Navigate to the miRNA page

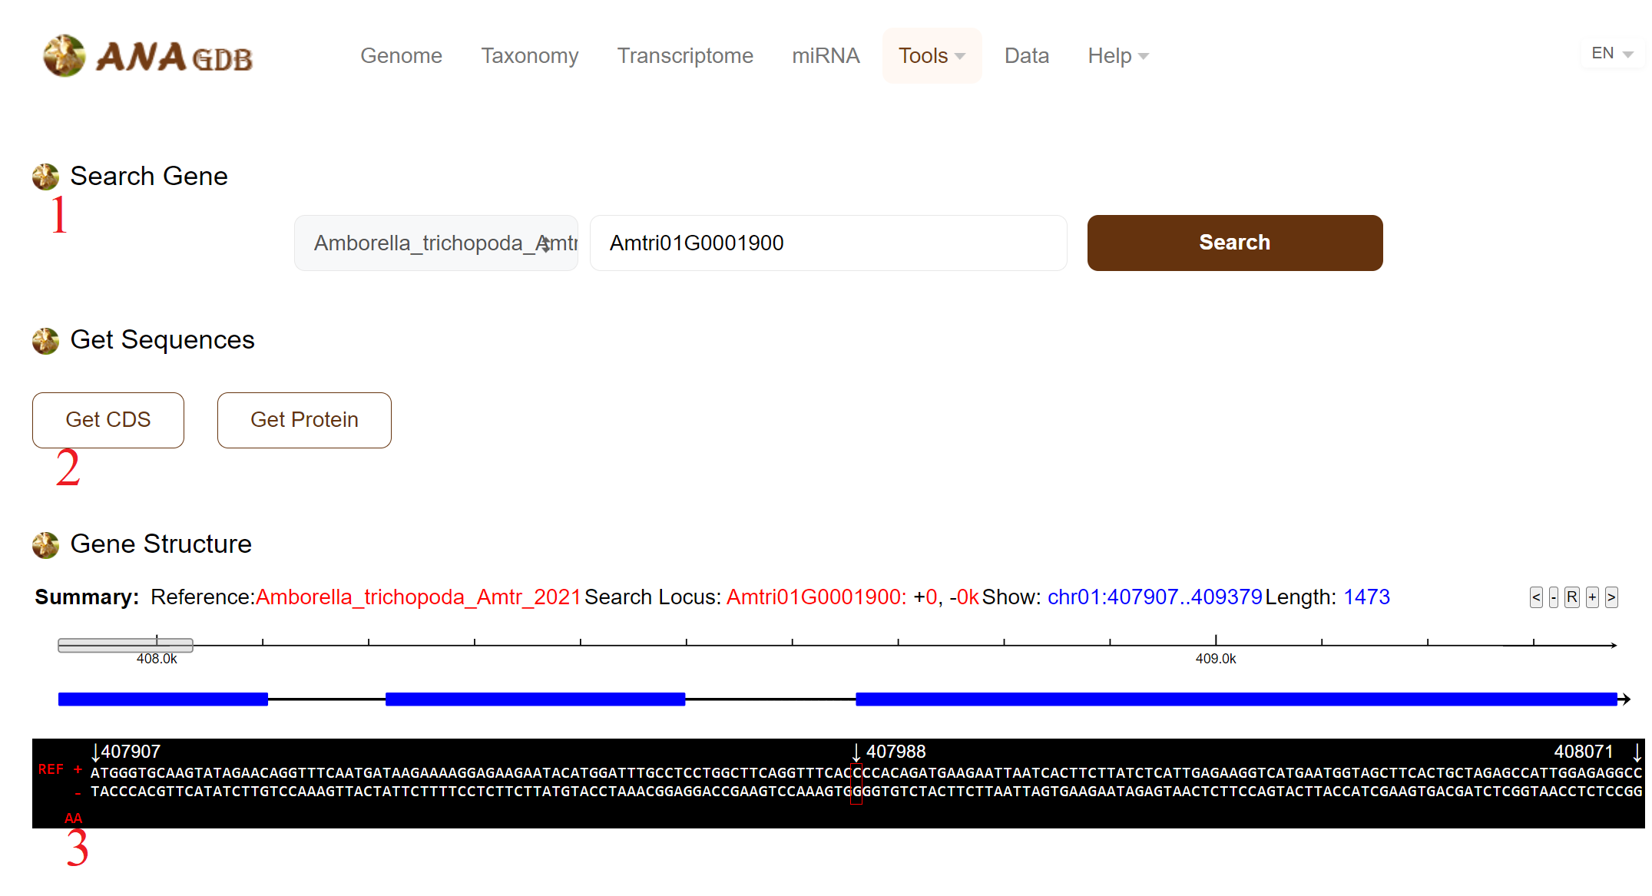(826, 56)
